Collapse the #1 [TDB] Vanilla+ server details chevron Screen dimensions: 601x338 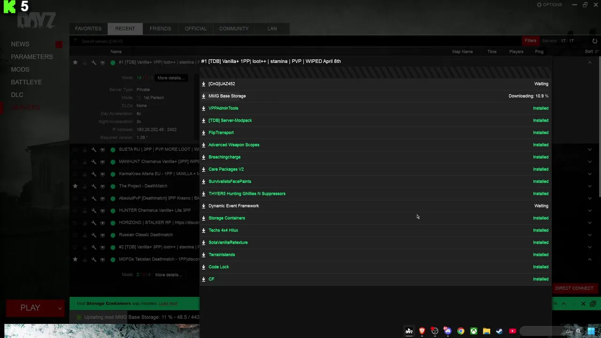(590, 62)
